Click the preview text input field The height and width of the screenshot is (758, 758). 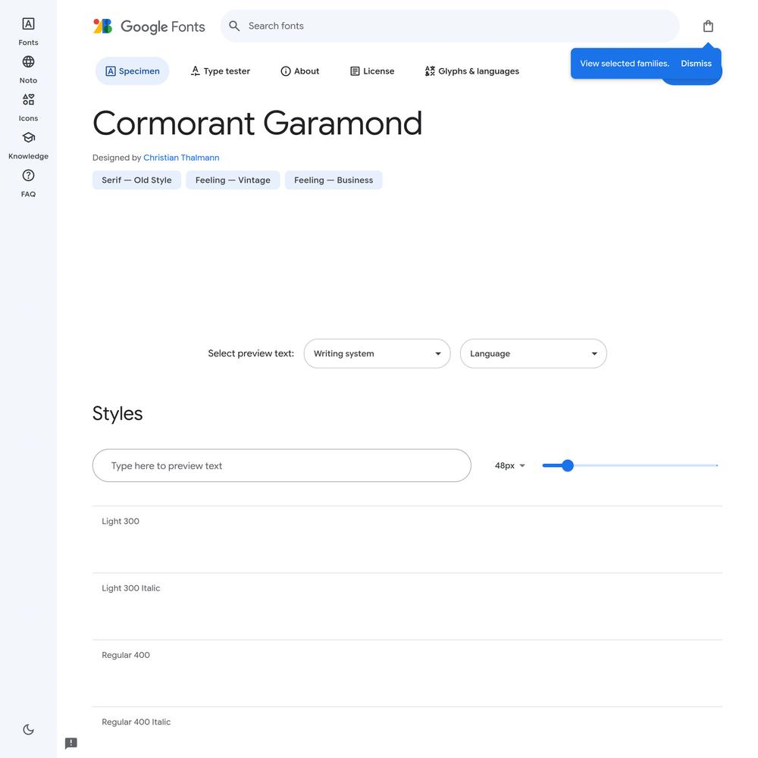pos(281,465)
